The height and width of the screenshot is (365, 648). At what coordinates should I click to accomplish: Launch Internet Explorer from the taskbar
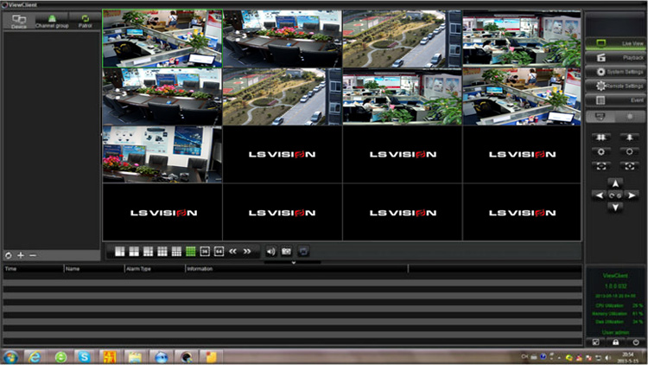tap(35, 356)
